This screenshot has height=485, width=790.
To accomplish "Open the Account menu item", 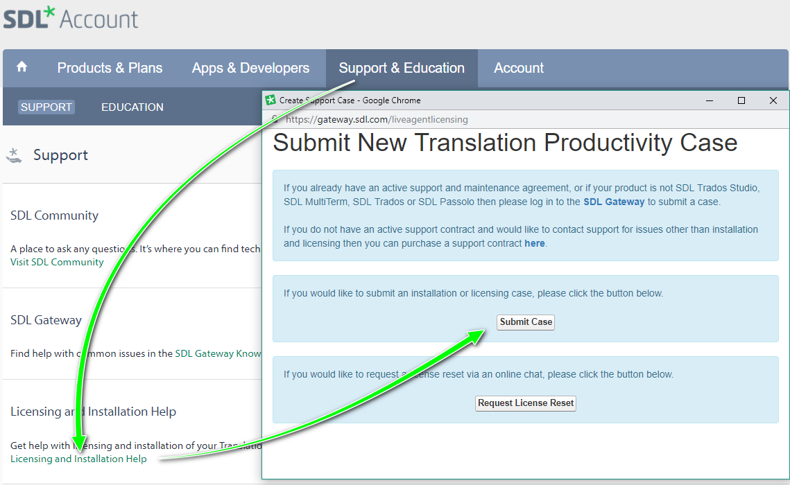I will pyautogui.click(x=518, y=68).
